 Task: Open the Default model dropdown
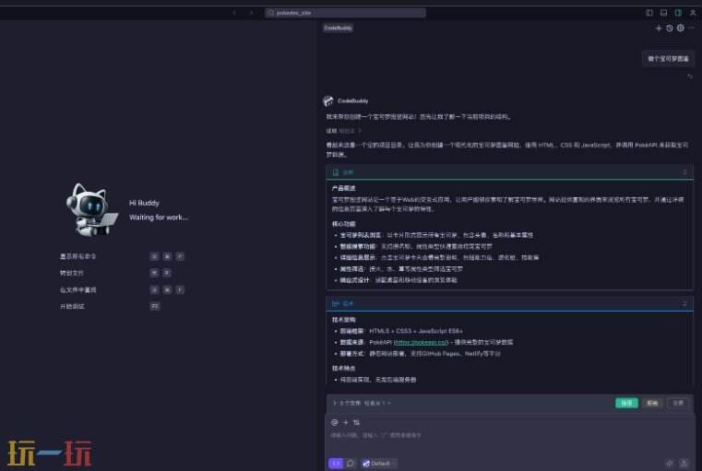click(x=379, y=464)
